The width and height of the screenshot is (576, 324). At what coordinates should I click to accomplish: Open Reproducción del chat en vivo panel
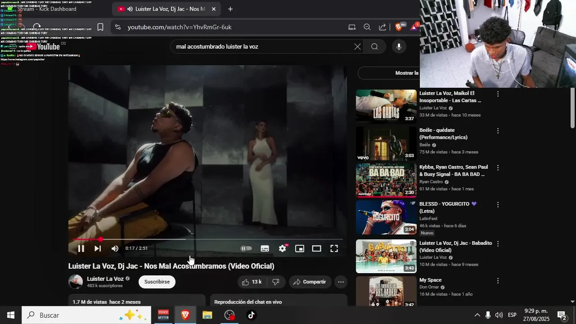tap(279, 300)
